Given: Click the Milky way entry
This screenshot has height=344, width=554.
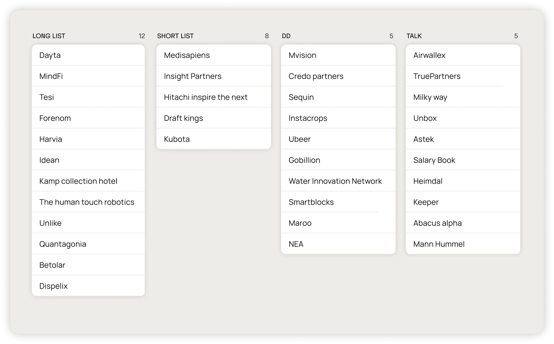Looking at the screenshot, I should click(x=463, y=97).
